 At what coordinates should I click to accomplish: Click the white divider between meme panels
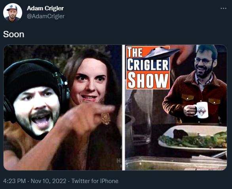point(124,107)
